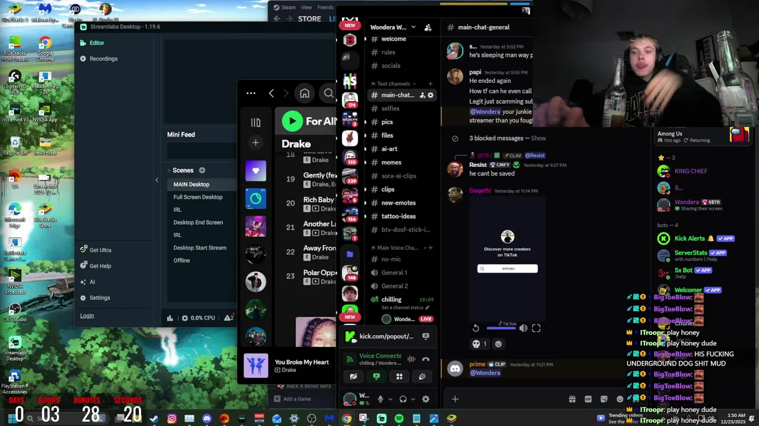
Task: Open the memes channel
Action: tap(391, 163)
